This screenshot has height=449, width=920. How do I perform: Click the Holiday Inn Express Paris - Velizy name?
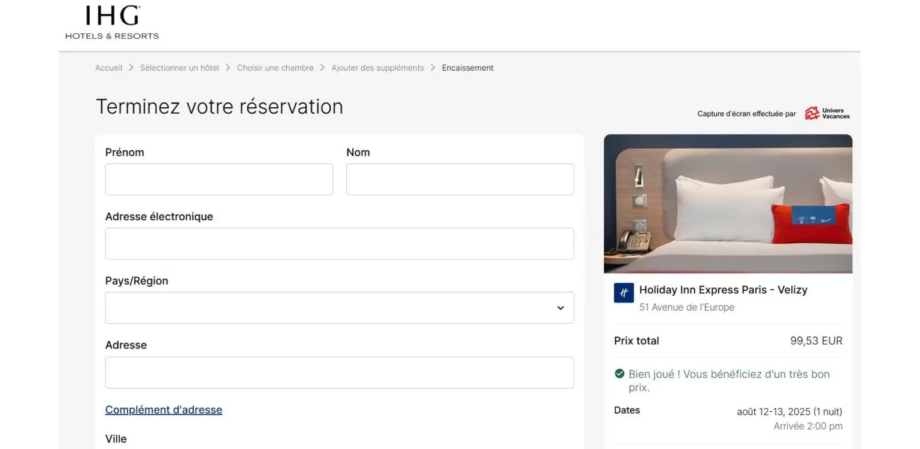[723, 290]
